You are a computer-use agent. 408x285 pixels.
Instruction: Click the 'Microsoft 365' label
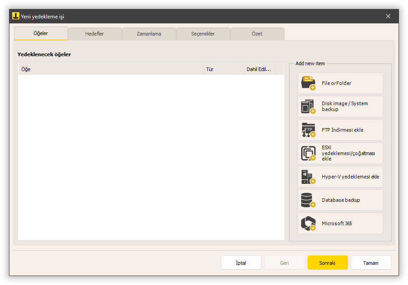[337, 223]
